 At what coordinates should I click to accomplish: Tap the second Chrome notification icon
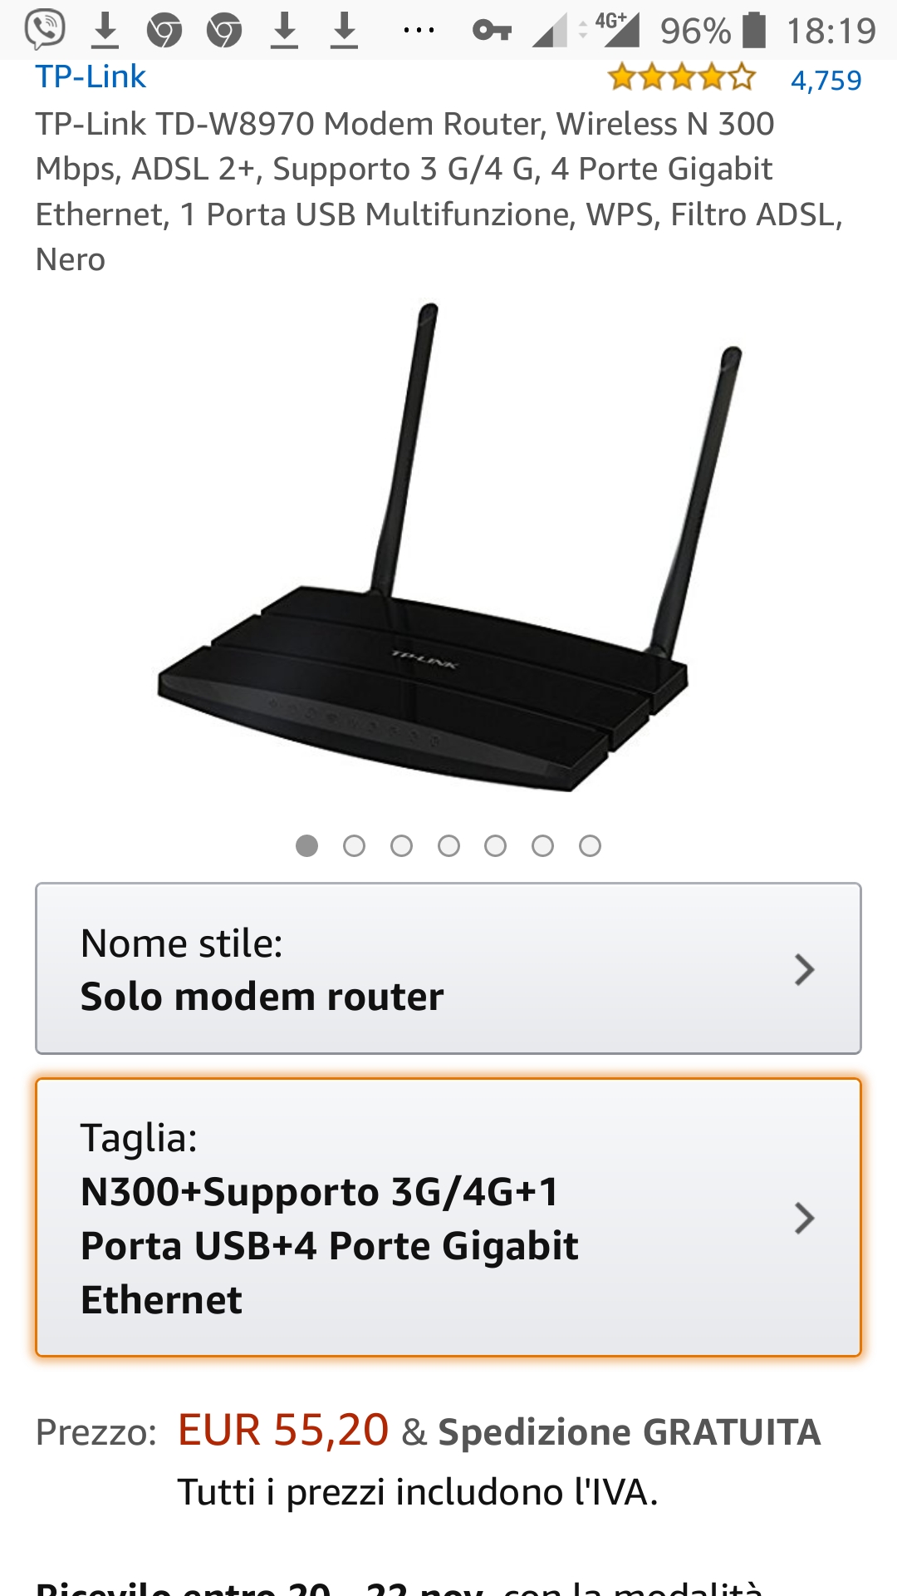coord(224,32)
